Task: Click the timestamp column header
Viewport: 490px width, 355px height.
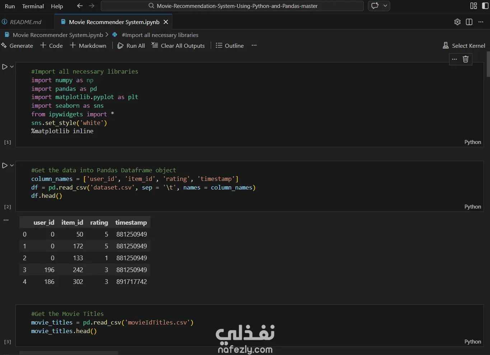Action: click(131, 223)
